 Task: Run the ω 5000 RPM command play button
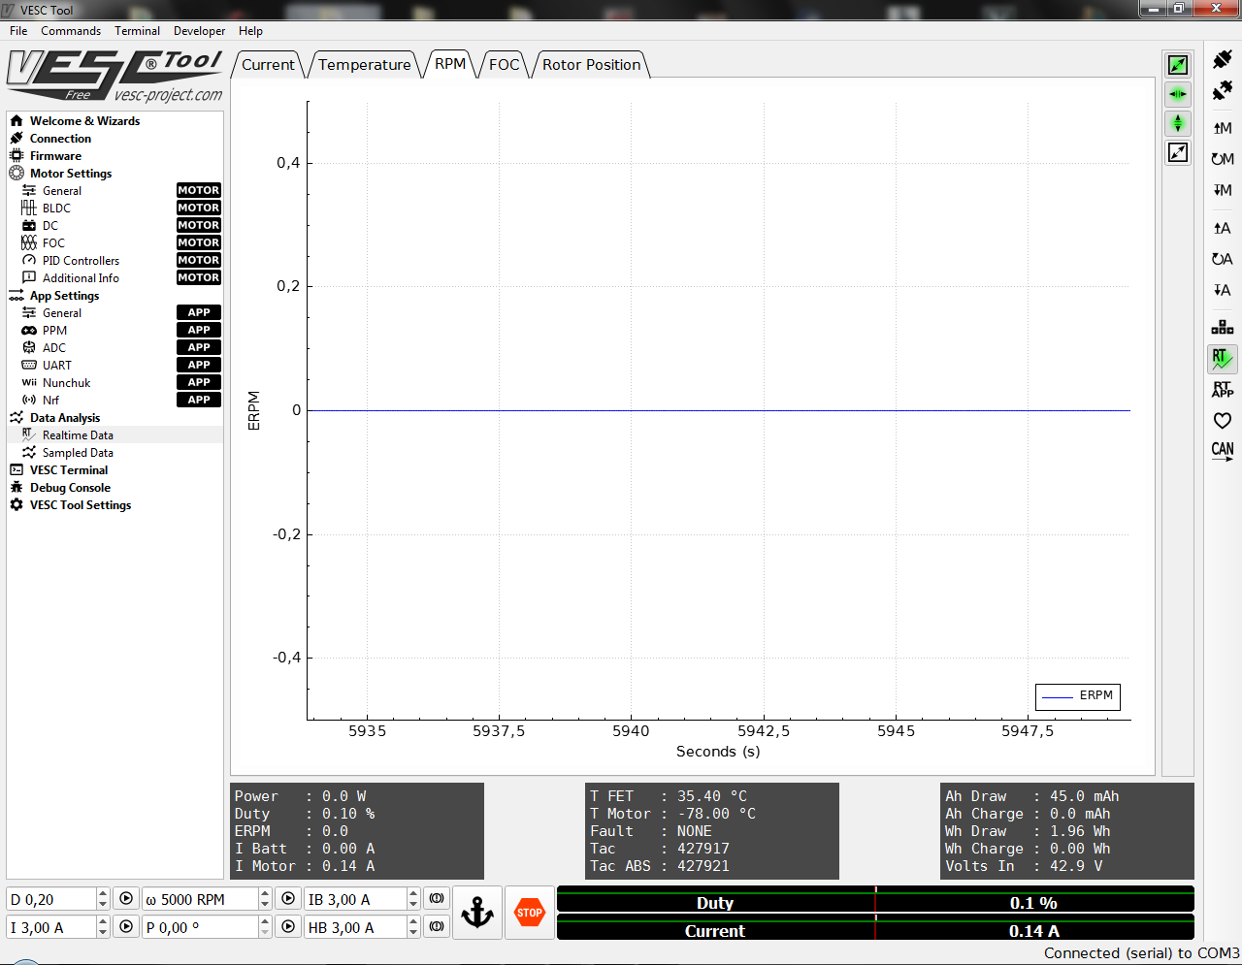pyautogui.click(x=287, y=898)
